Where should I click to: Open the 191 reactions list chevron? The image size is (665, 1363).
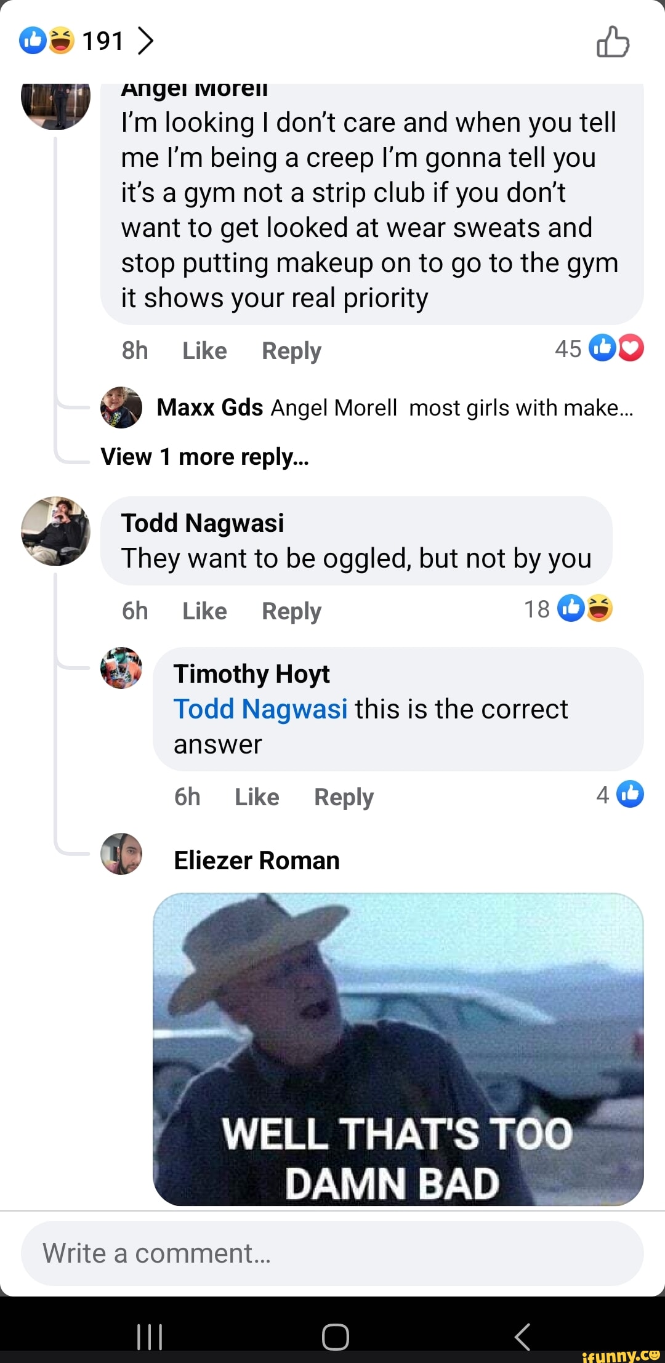tap(145, 41)
